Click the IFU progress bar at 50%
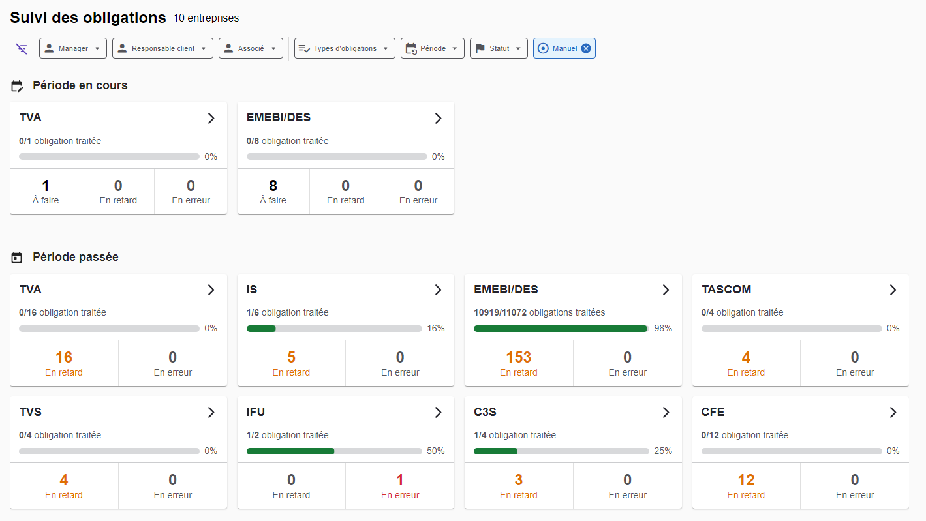Viewport: 926px width, 521px height. pos(334,451)
